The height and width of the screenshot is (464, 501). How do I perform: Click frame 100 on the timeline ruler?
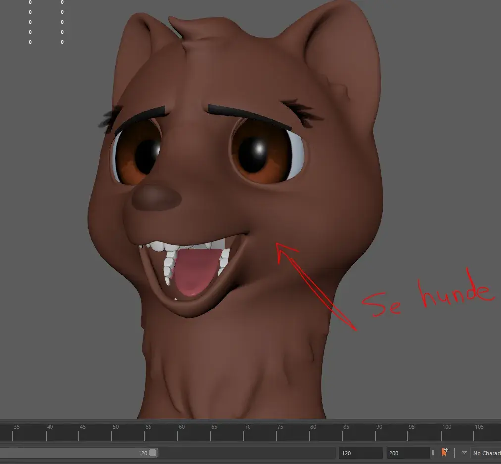(x=441, y=435)
